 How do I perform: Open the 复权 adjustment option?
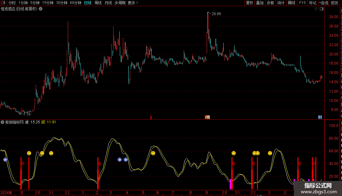[x=249, y=3]
